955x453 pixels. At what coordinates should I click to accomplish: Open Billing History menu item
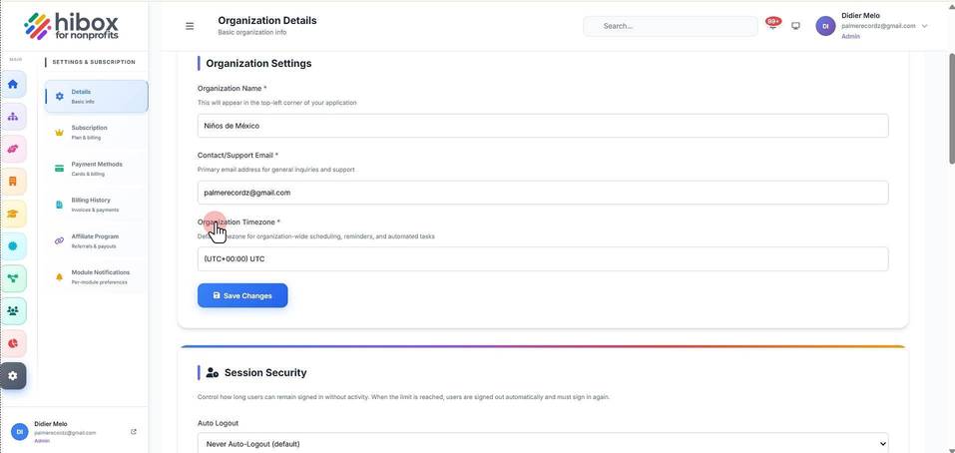point(96,205)
